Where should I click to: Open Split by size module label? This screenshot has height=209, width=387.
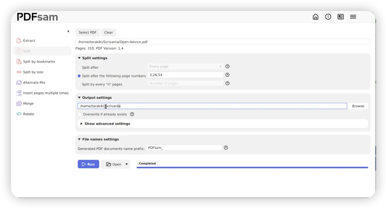click(33, 72)
